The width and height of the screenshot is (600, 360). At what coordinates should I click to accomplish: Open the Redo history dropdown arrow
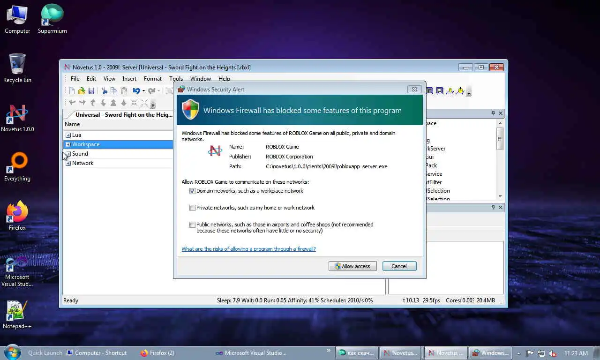tap(158, 91)
